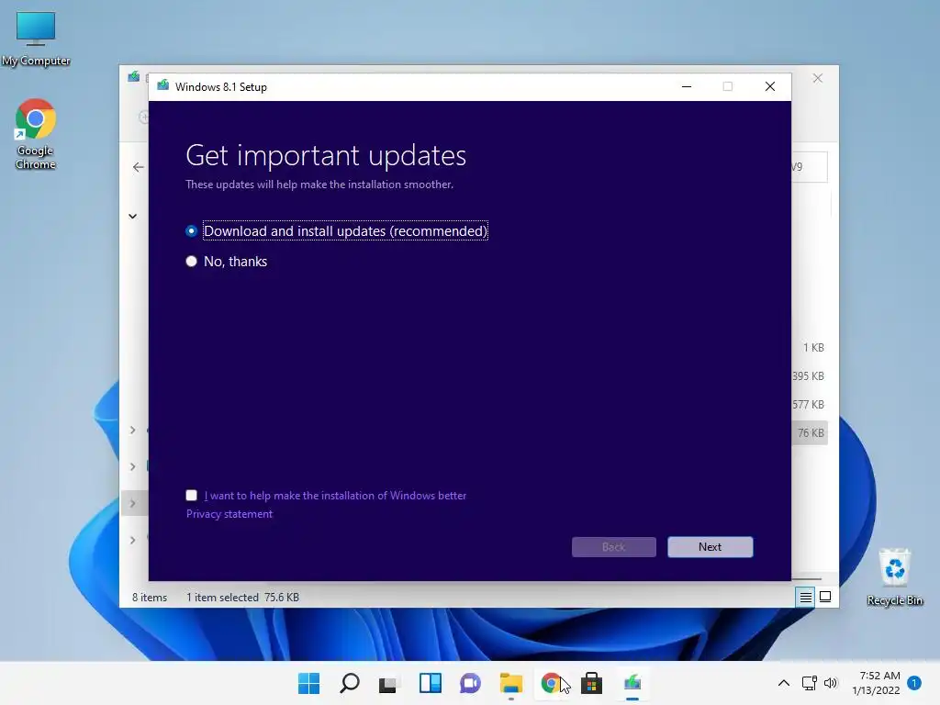Image resolution: width=940 pixels, height=705 pixels.
Task: Show hidden system tray icons
Action: click(784, 683)
